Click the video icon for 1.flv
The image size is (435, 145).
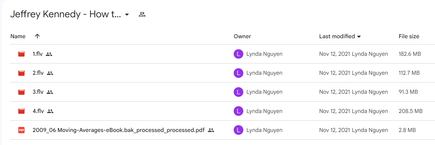click(x=21, y=54)
